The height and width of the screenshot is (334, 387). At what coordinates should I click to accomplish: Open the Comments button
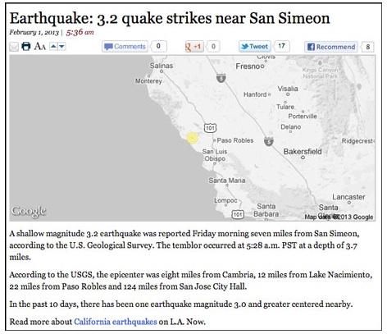[x=125, y=46]
